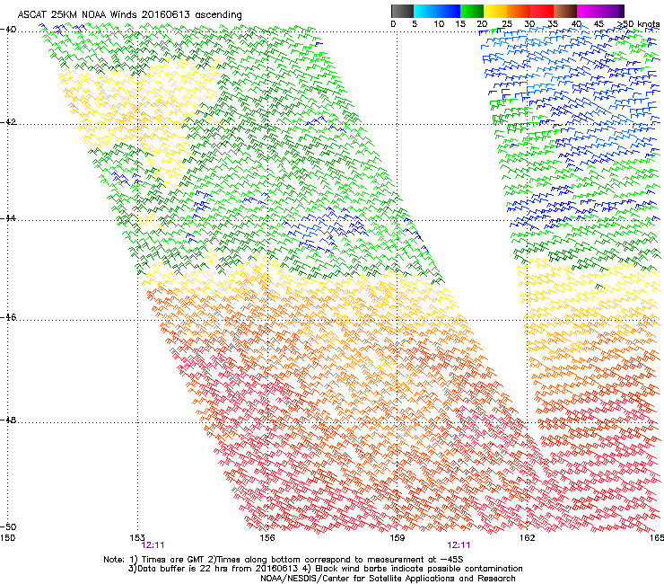Click the '156' longitude axis label
Image resolution: width=664 pixels, height=584 pixels.
tap(267, 538)
